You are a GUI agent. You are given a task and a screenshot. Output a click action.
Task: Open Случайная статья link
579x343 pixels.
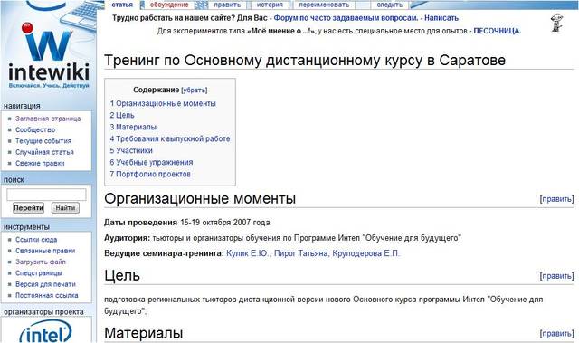(x=44, y=152)
